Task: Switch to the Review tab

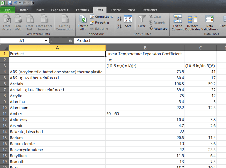Action: click(x=115, y=10)
